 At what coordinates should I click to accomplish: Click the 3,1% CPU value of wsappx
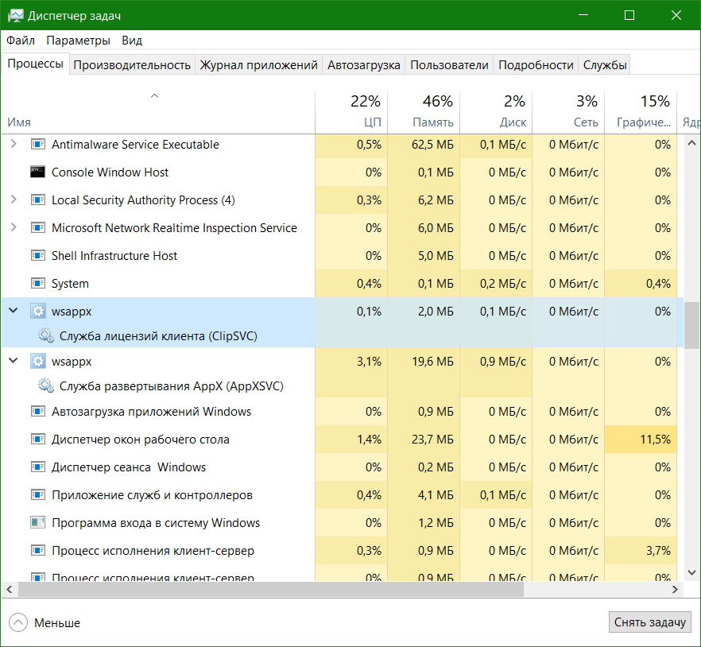click(369, 362)
